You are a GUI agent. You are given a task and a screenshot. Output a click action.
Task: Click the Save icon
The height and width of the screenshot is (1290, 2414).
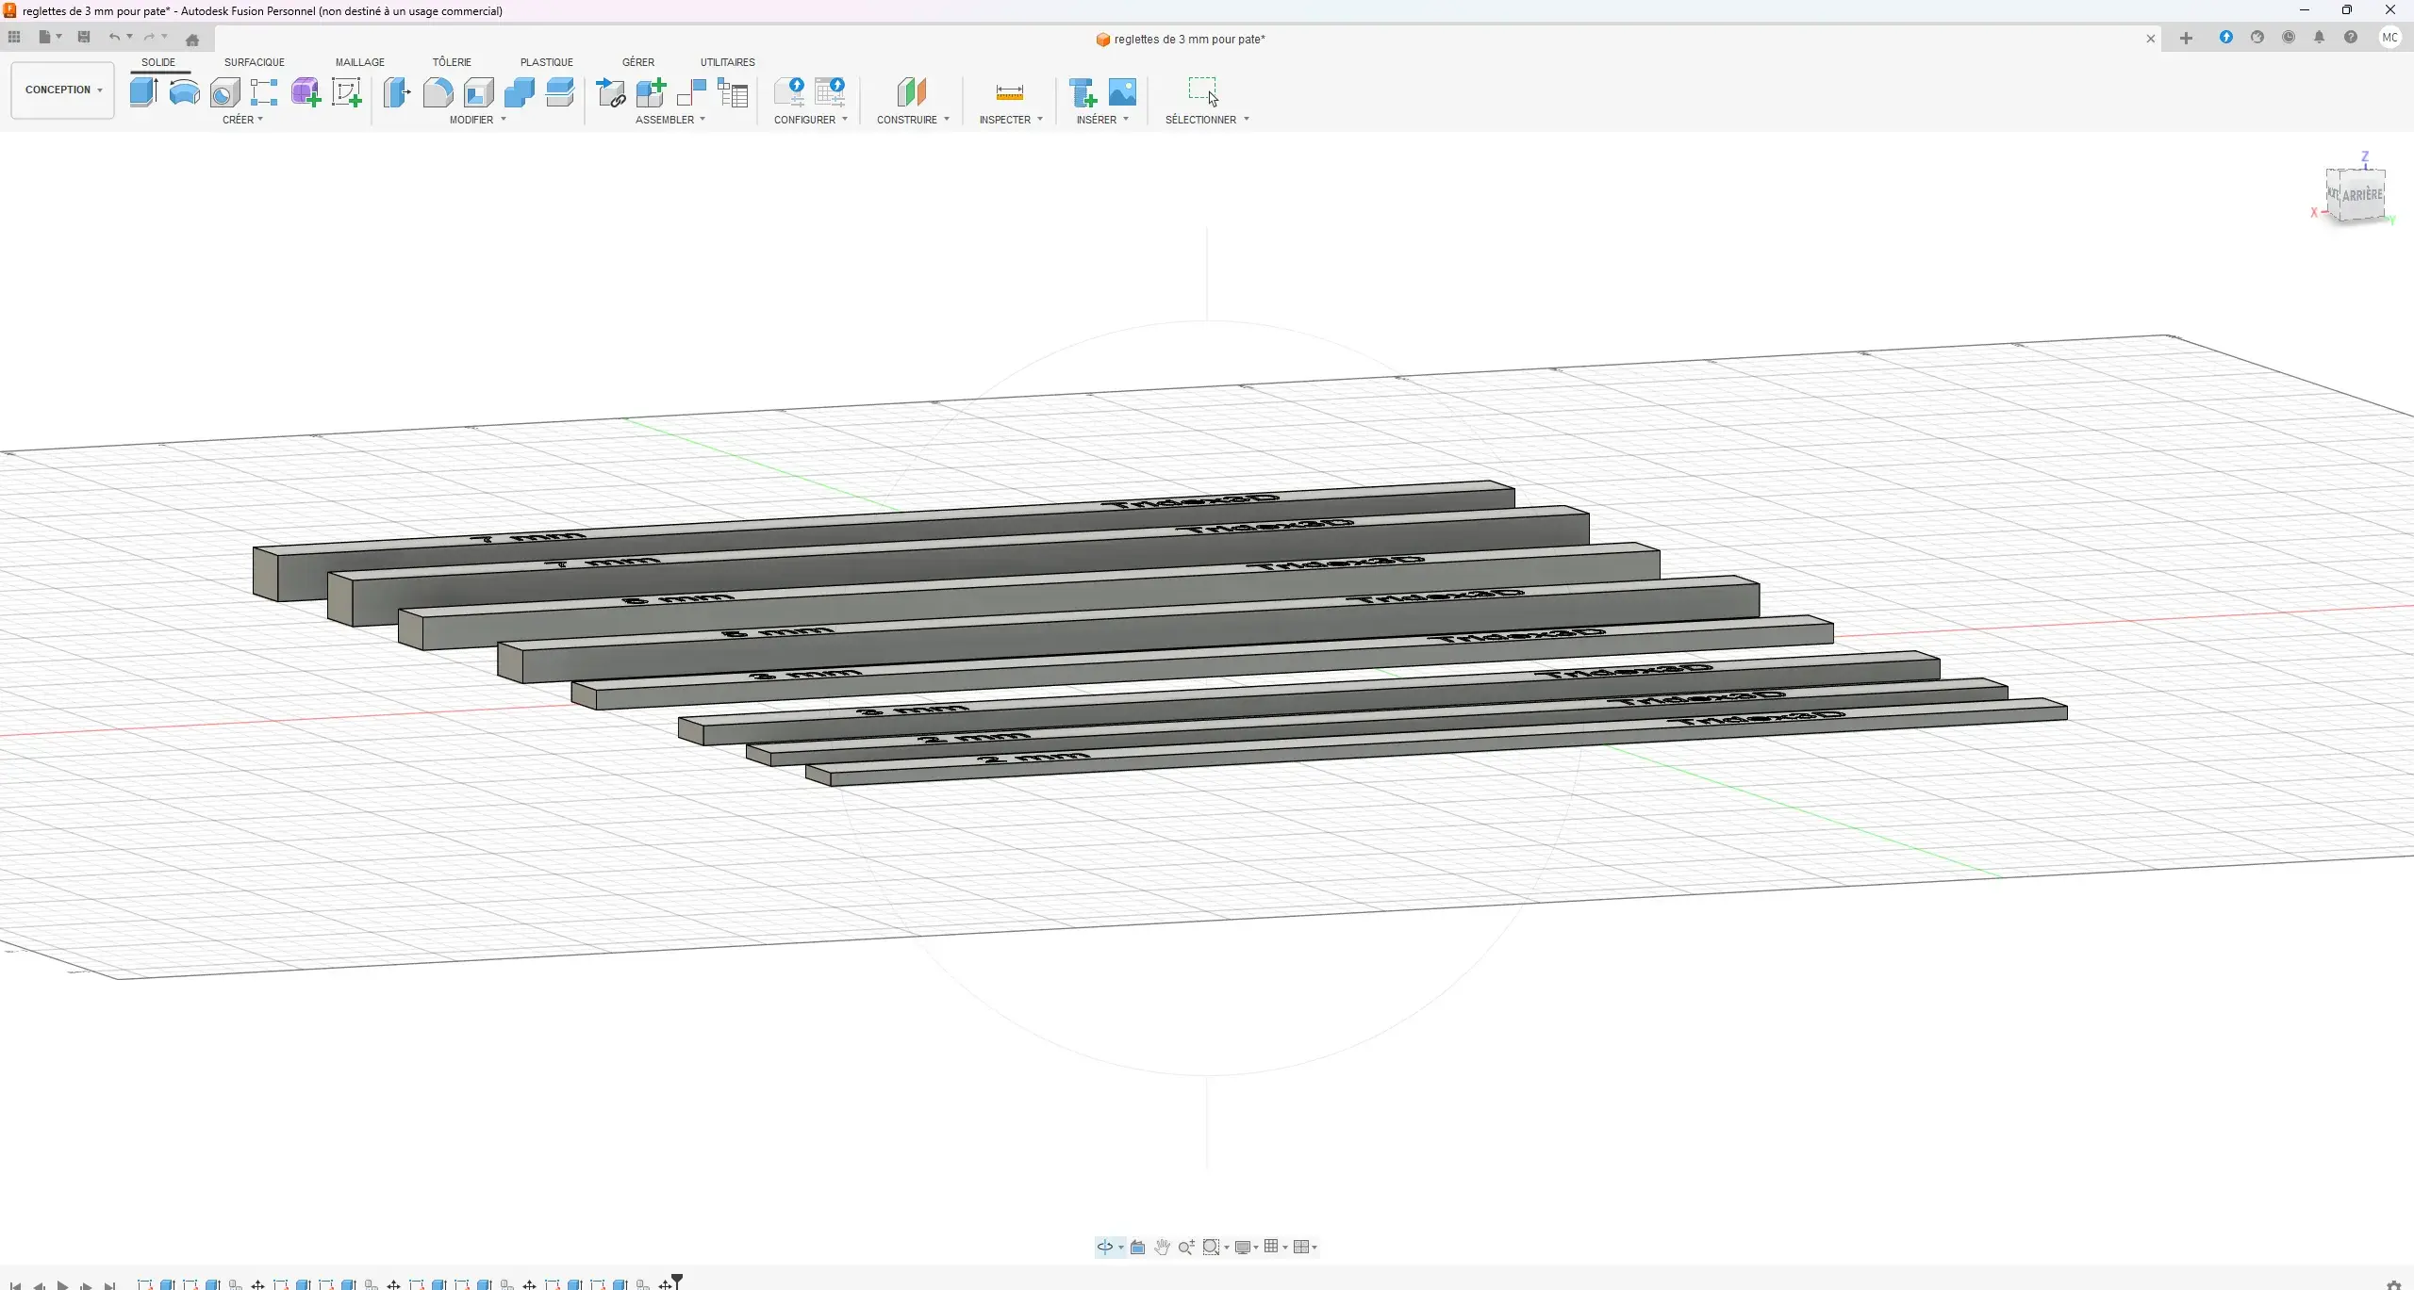pyautogui.click(x=84, y=37)
